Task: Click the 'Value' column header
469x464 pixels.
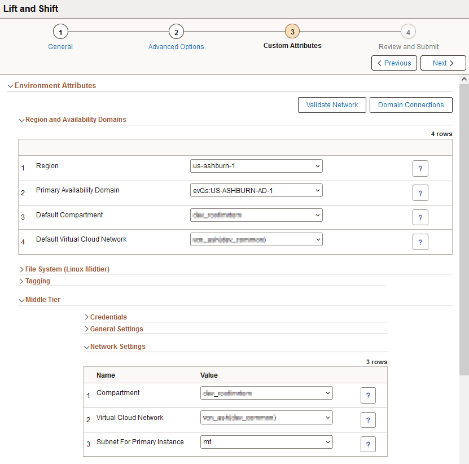Action: [209, 375]
